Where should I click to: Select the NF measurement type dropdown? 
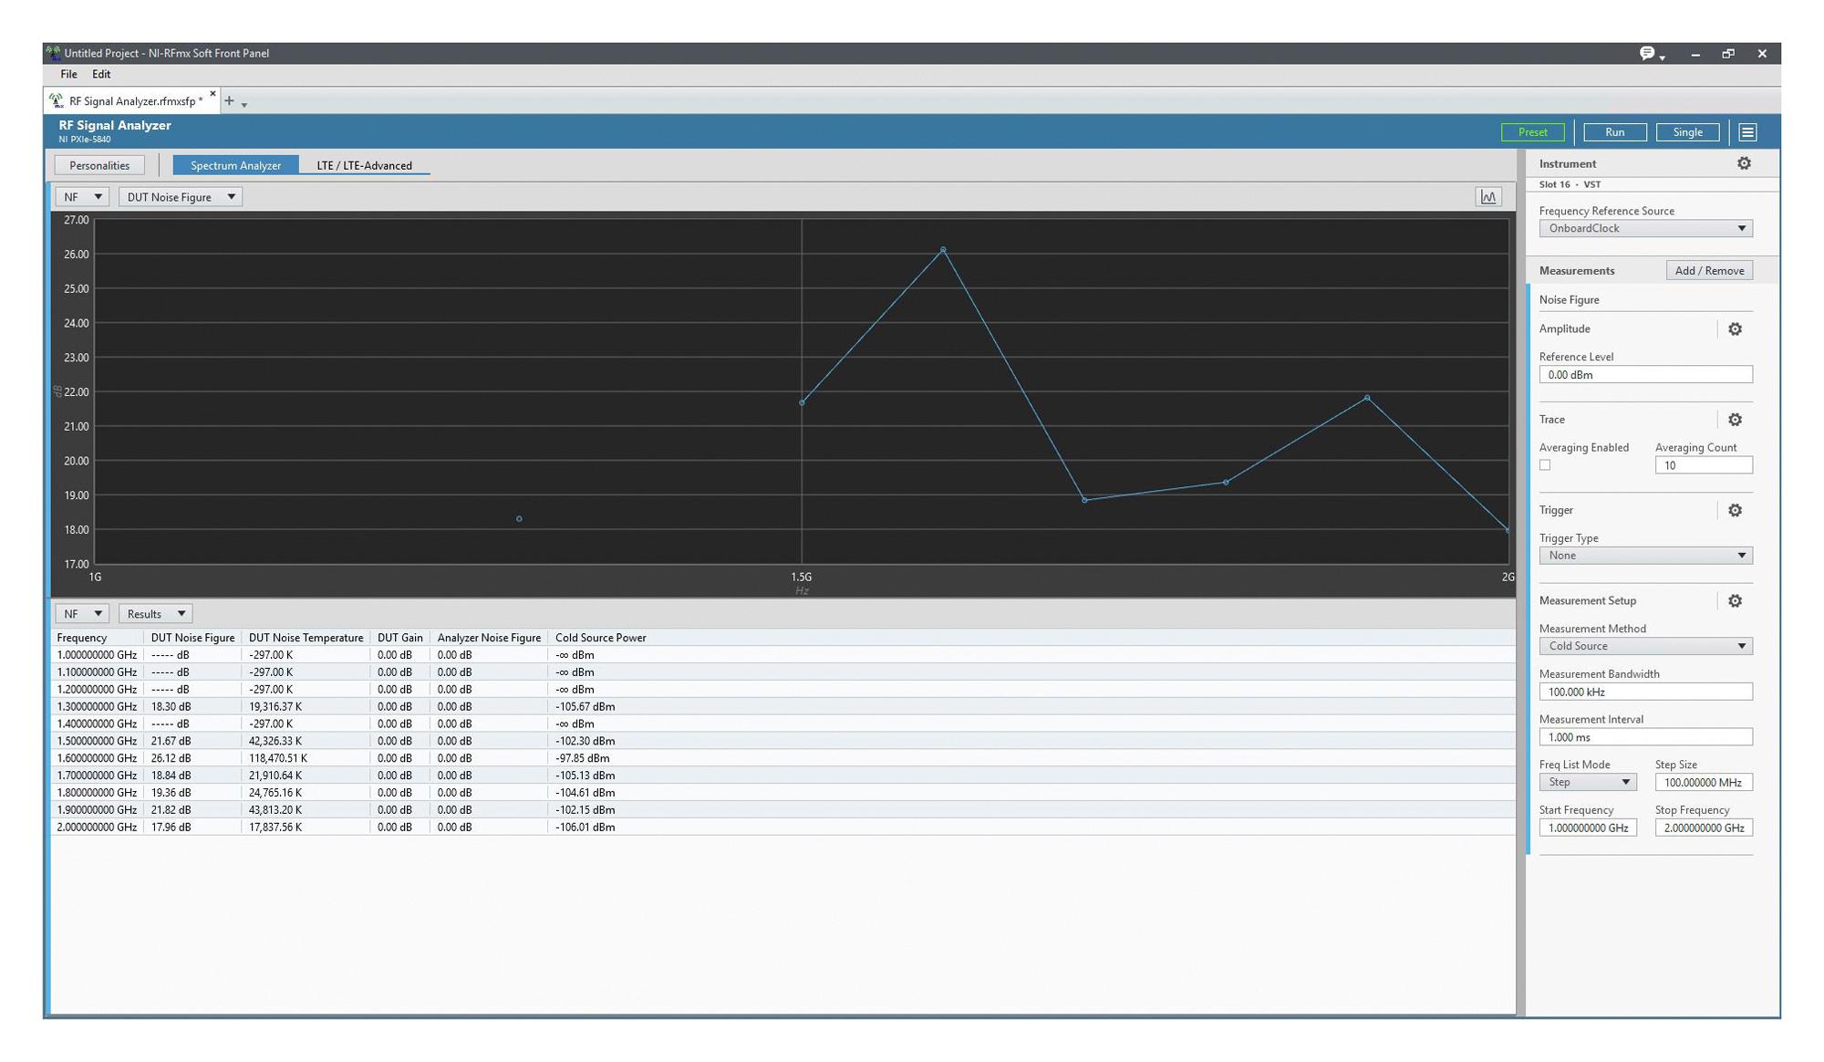(x=79, y=196)
